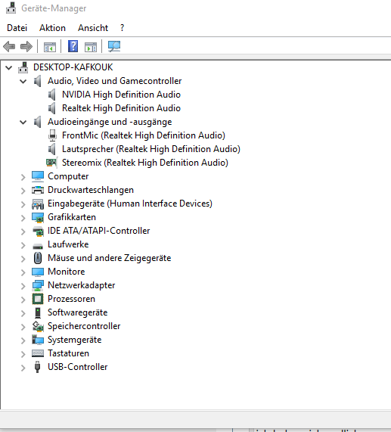Image resolution: width=391 pixels, height=432 pixels.
Task: Collapse the DESKTOP-KAFKOUK root node
Action: (x=9, y=67)
